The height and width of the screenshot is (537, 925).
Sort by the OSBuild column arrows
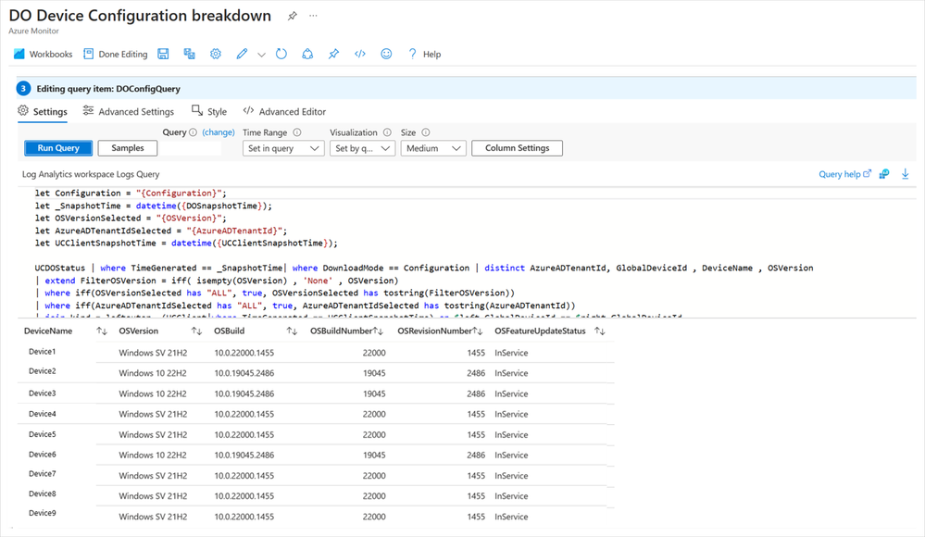[x=292, y=331]
